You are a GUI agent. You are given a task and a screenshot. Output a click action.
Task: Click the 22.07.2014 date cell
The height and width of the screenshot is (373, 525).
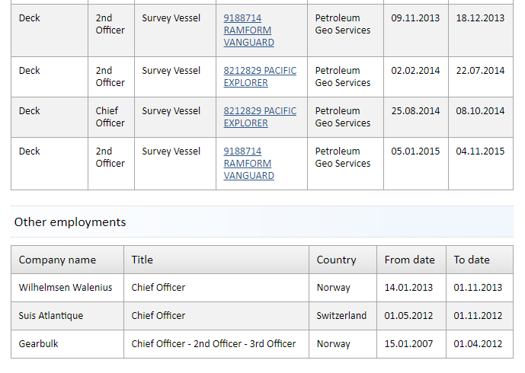pyautogui.click(x=481, y=77)
